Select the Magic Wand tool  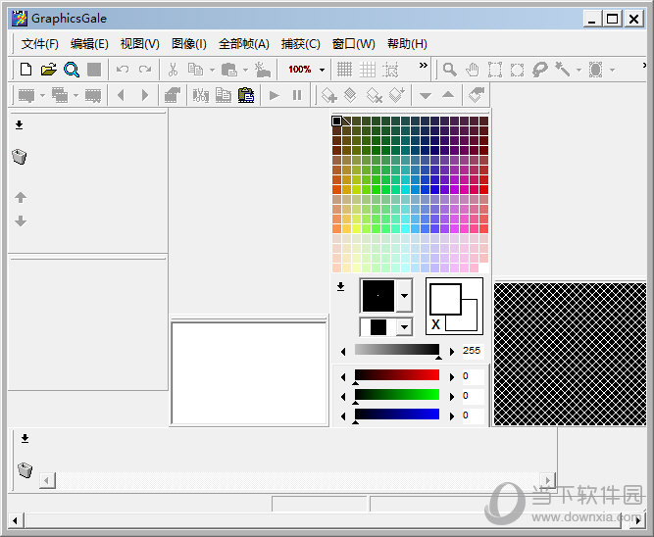(562, 70)
